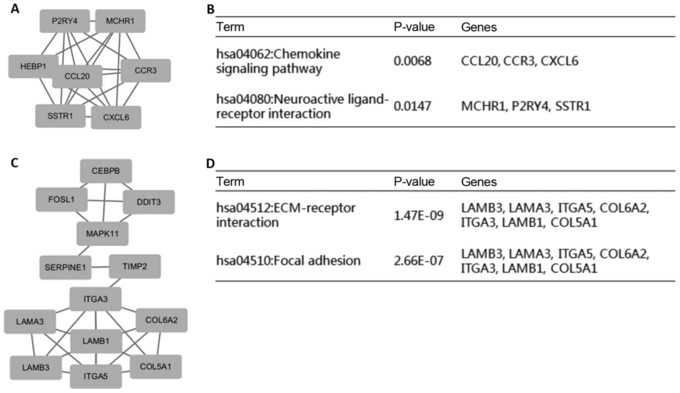Select the ITGA3 network node

(x=95, y=299)
